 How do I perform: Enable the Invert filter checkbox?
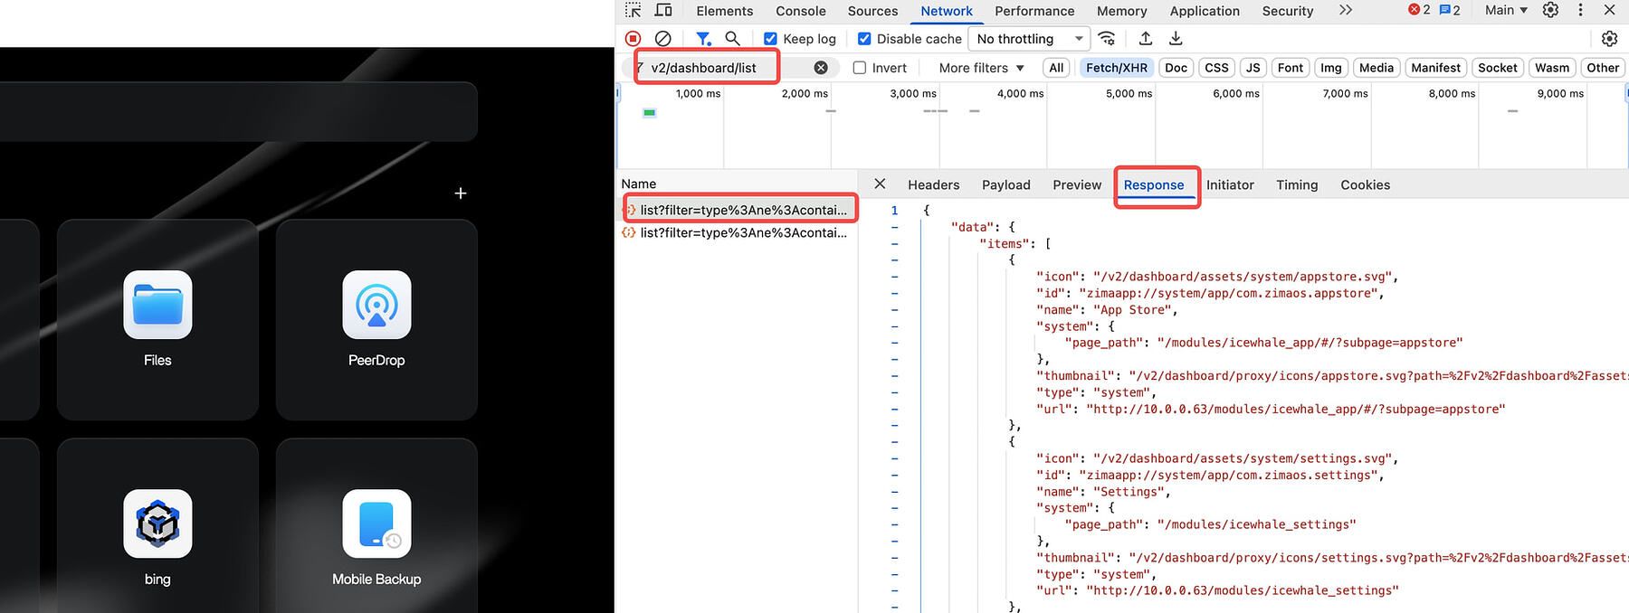[860, 68]
